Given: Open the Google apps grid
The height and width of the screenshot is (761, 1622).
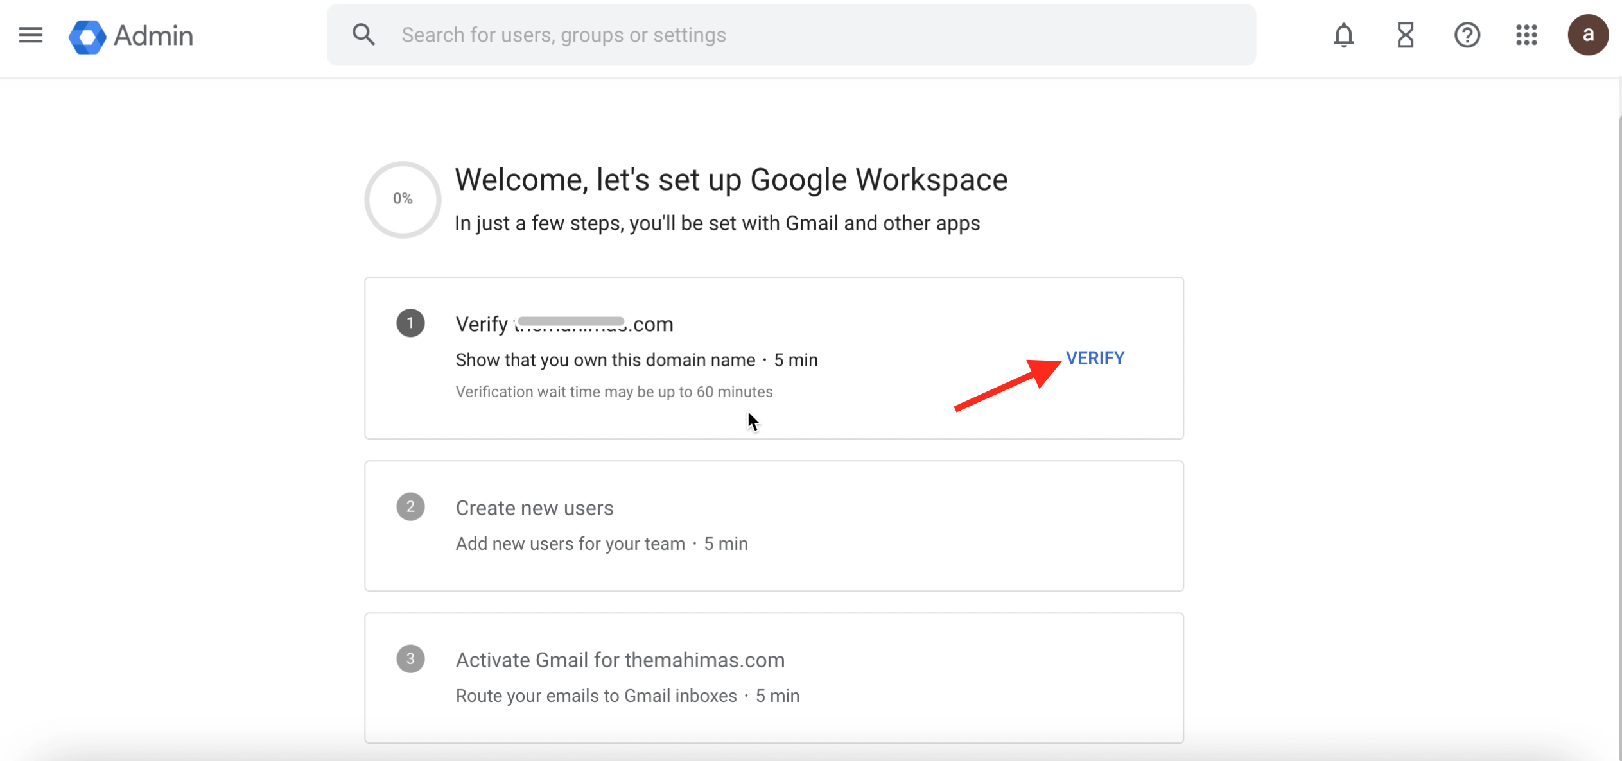Looking at the screenshot, I should pos(1527,35).
